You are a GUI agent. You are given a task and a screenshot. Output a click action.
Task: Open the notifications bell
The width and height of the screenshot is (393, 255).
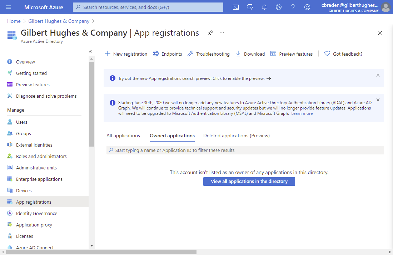264,7
